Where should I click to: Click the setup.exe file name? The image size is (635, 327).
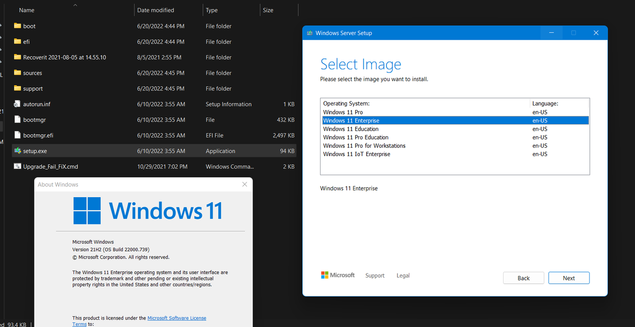35,151
